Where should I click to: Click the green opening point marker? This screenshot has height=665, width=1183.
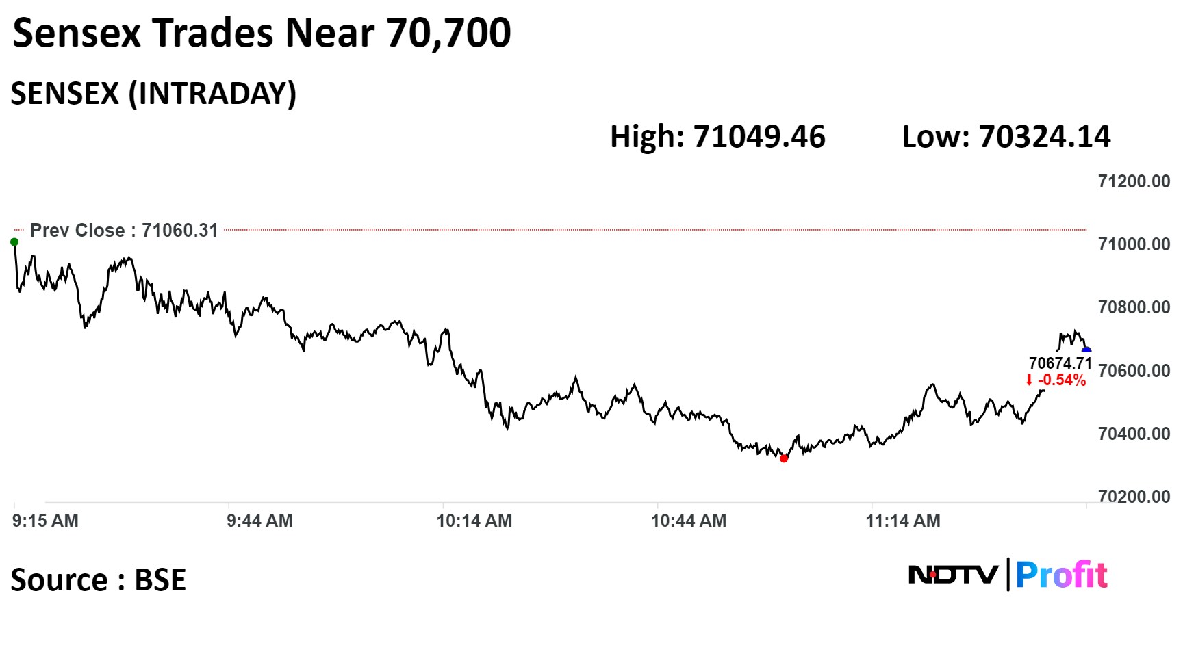(14, 242)
